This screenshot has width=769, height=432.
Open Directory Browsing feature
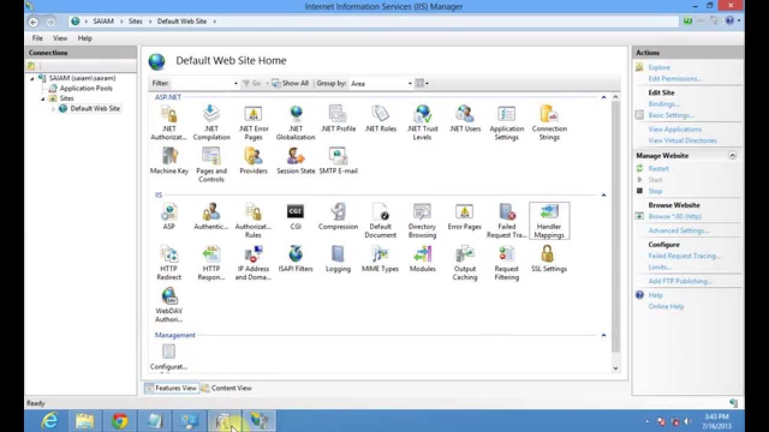[422, 220]
